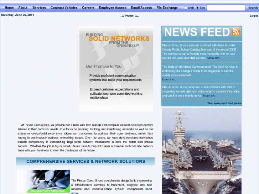
Task: Select the Site search radio button
Action: pos(197,8)
